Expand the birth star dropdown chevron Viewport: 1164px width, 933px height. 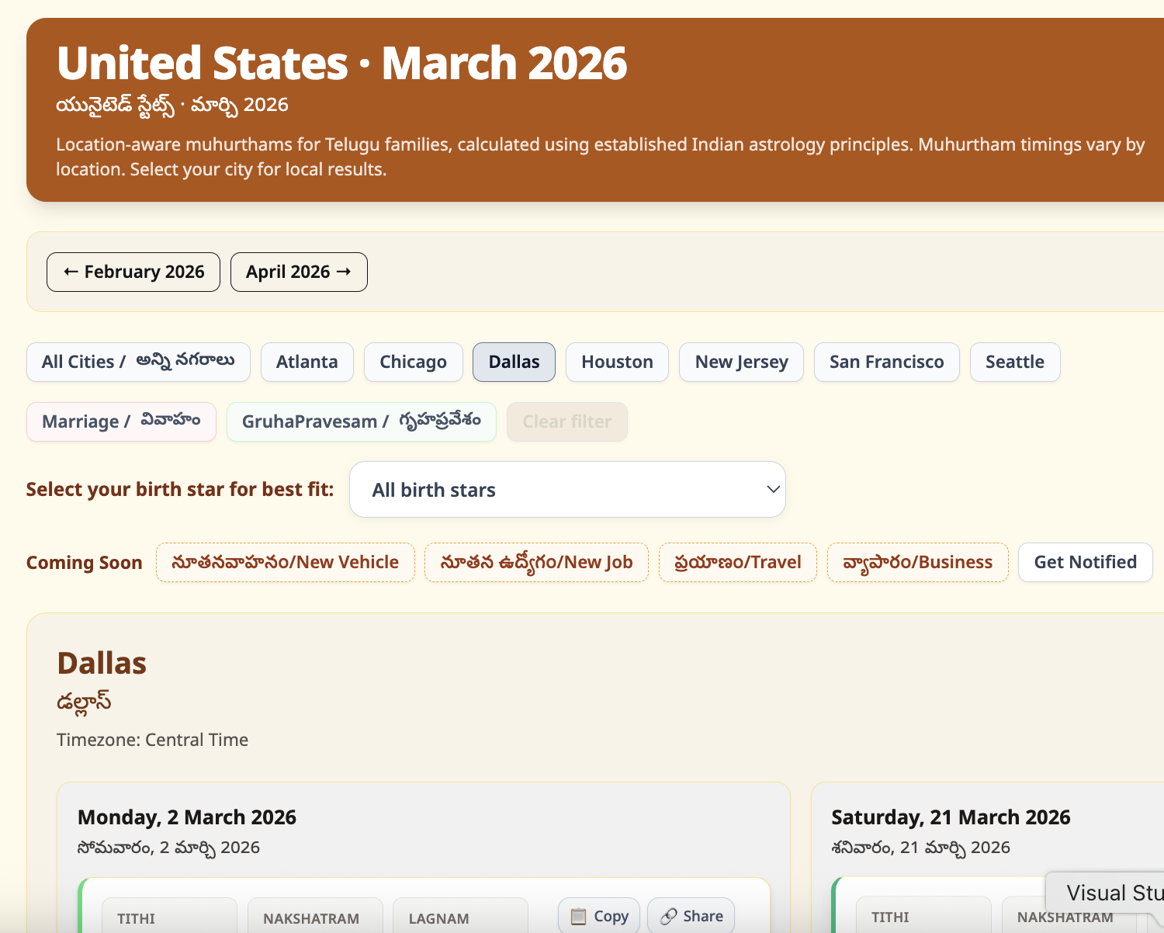pos(772,490)
